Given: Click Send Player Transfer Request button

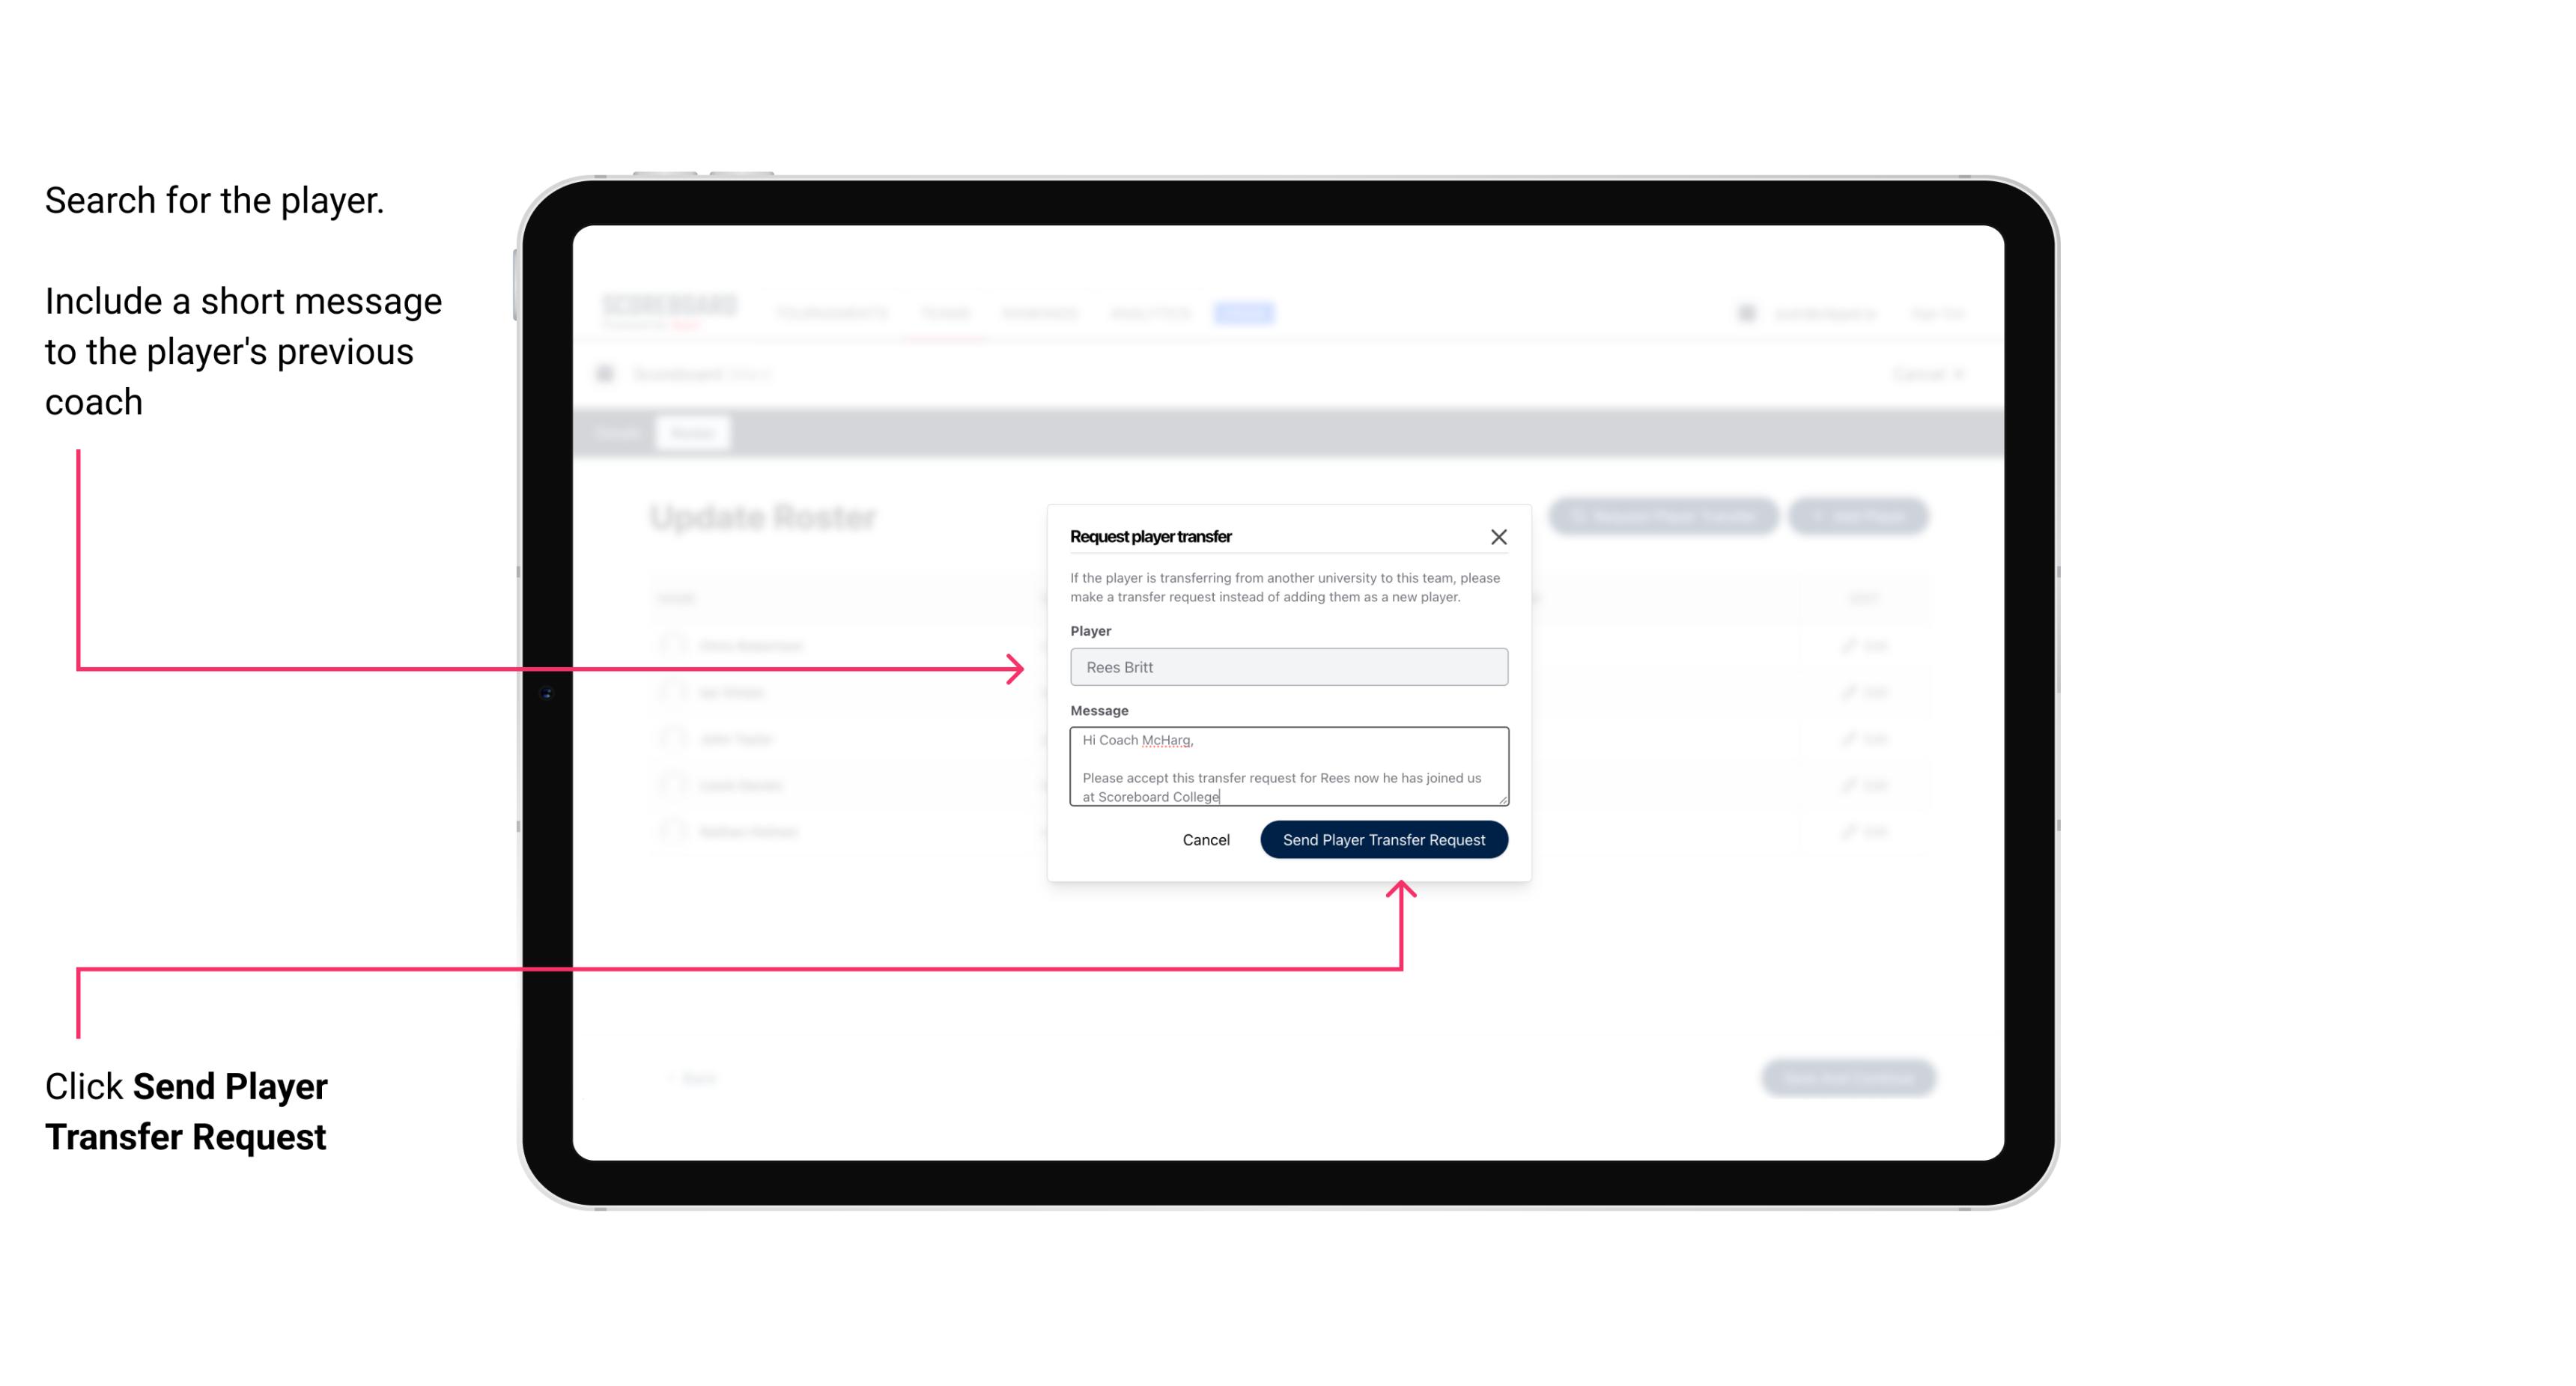Looking at the screenshot, I should 1383,838.
